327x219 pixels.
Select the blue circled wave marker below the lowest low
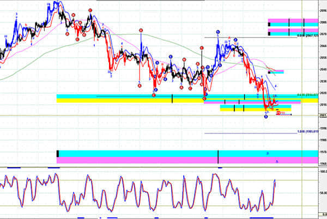[x=266, y=117]
